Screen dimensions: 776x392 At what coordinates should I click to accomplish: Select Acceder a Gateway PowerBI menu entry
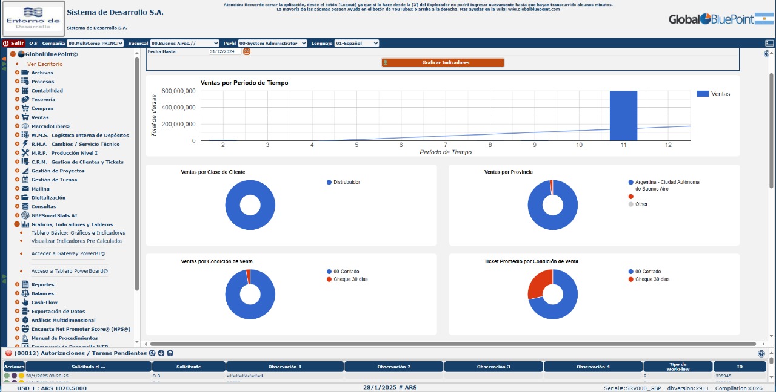(x=68, y=254)
